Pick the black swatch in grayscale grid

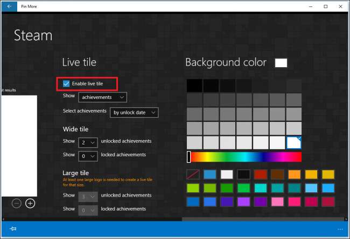[x=194, y=85]
